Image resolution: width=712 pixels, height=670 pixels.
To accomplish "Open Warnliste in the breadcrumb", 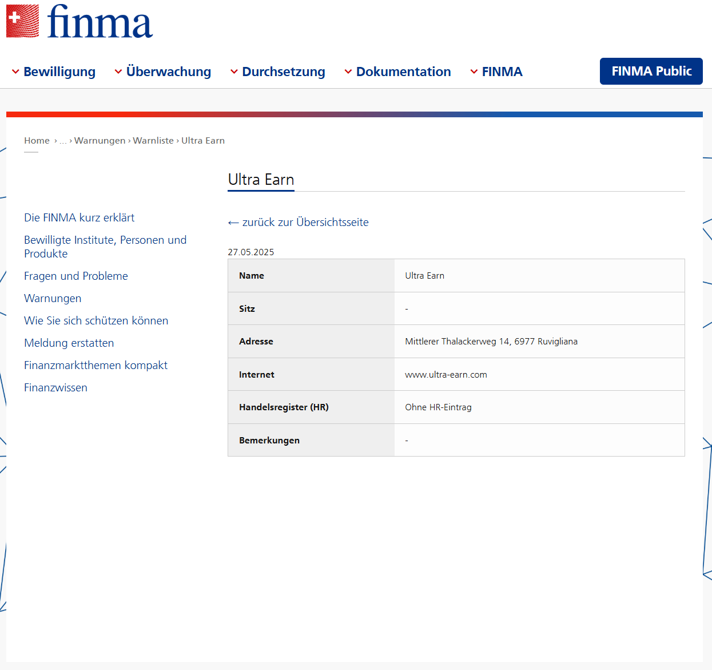I will (x=153, y=141).
